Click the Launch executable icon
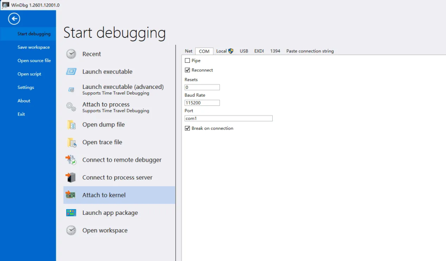The image size is (446, 261). point(71,71)
